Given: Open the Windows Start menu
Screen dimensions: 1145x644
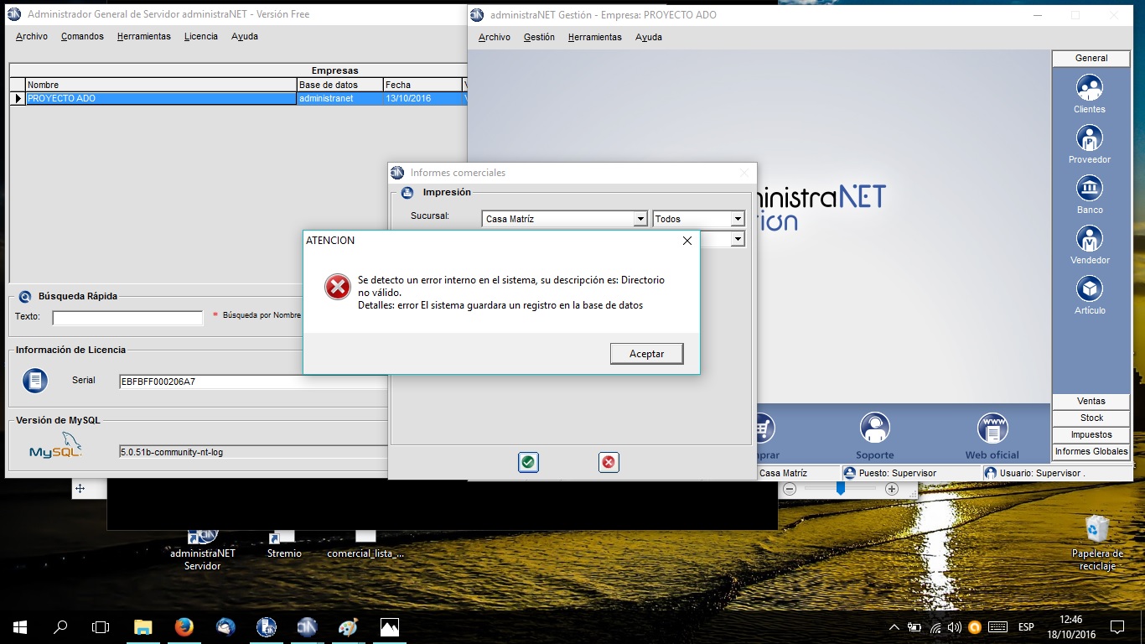Looking at the screenshot, I should [19, 626].
